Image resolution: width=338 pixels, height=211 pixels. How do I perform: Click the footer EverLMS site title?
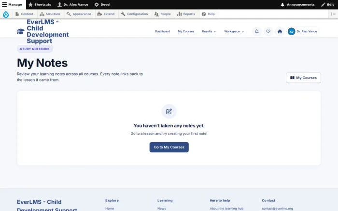[x=47, y=205]
